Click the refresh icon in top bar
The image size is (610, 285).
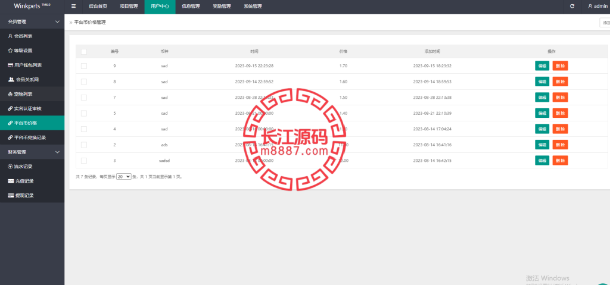click(572, 6)
